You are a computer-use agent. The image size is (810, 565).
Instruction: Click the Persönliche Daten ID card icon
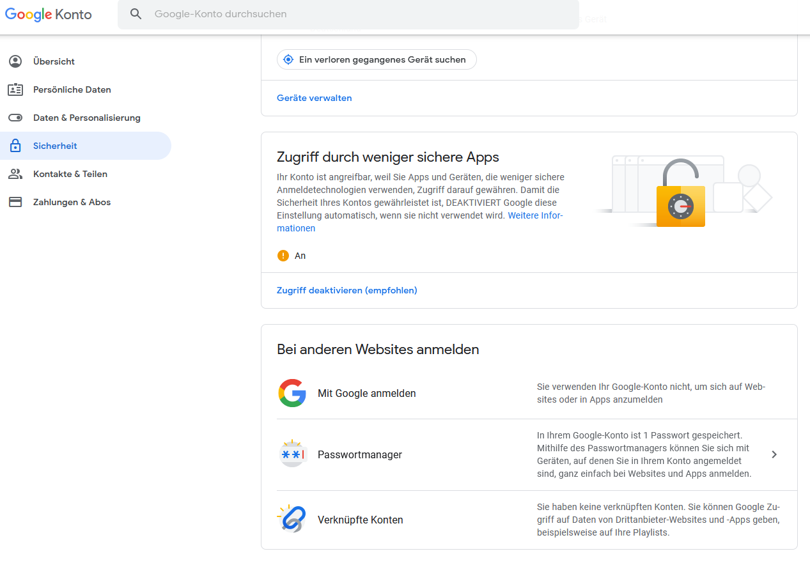(15, 89)
